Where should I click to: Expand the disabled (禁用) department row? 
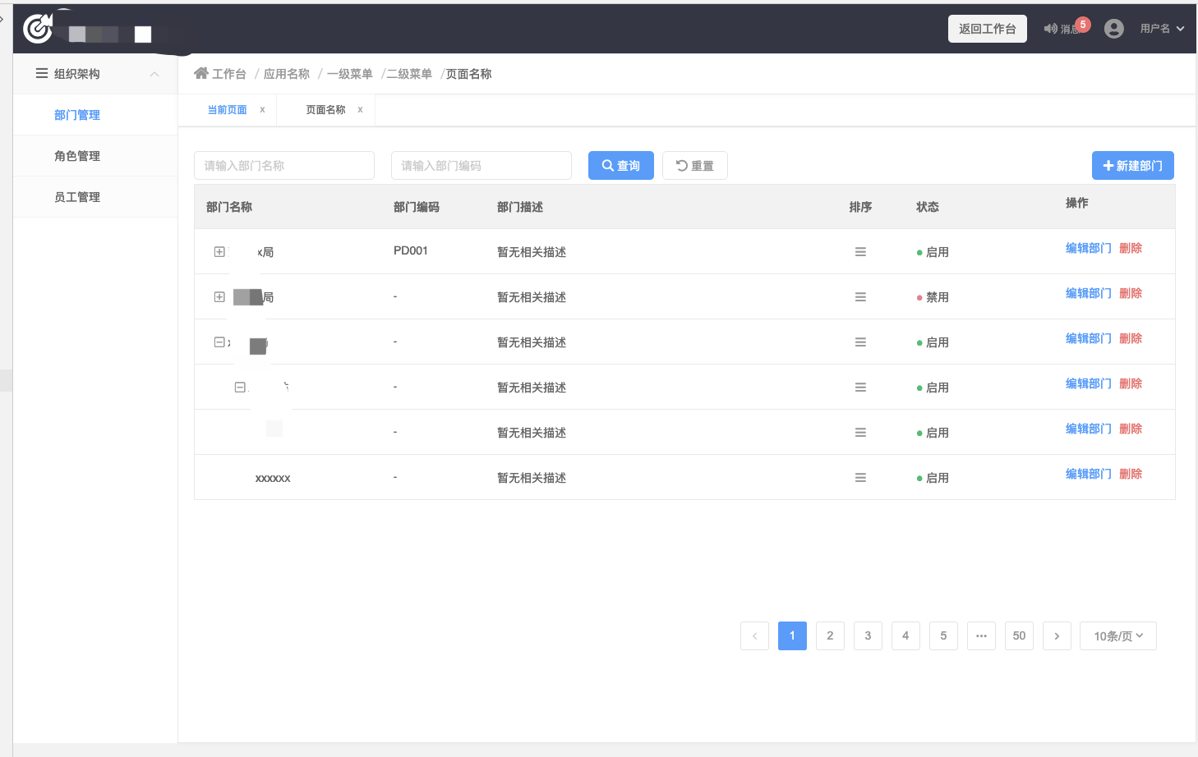coord(219,297)
